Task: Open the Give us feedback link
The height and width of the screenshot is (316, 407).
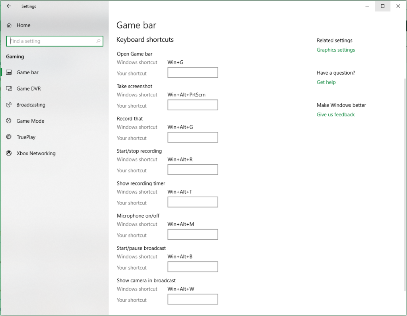Action: [x=335, y=115]
